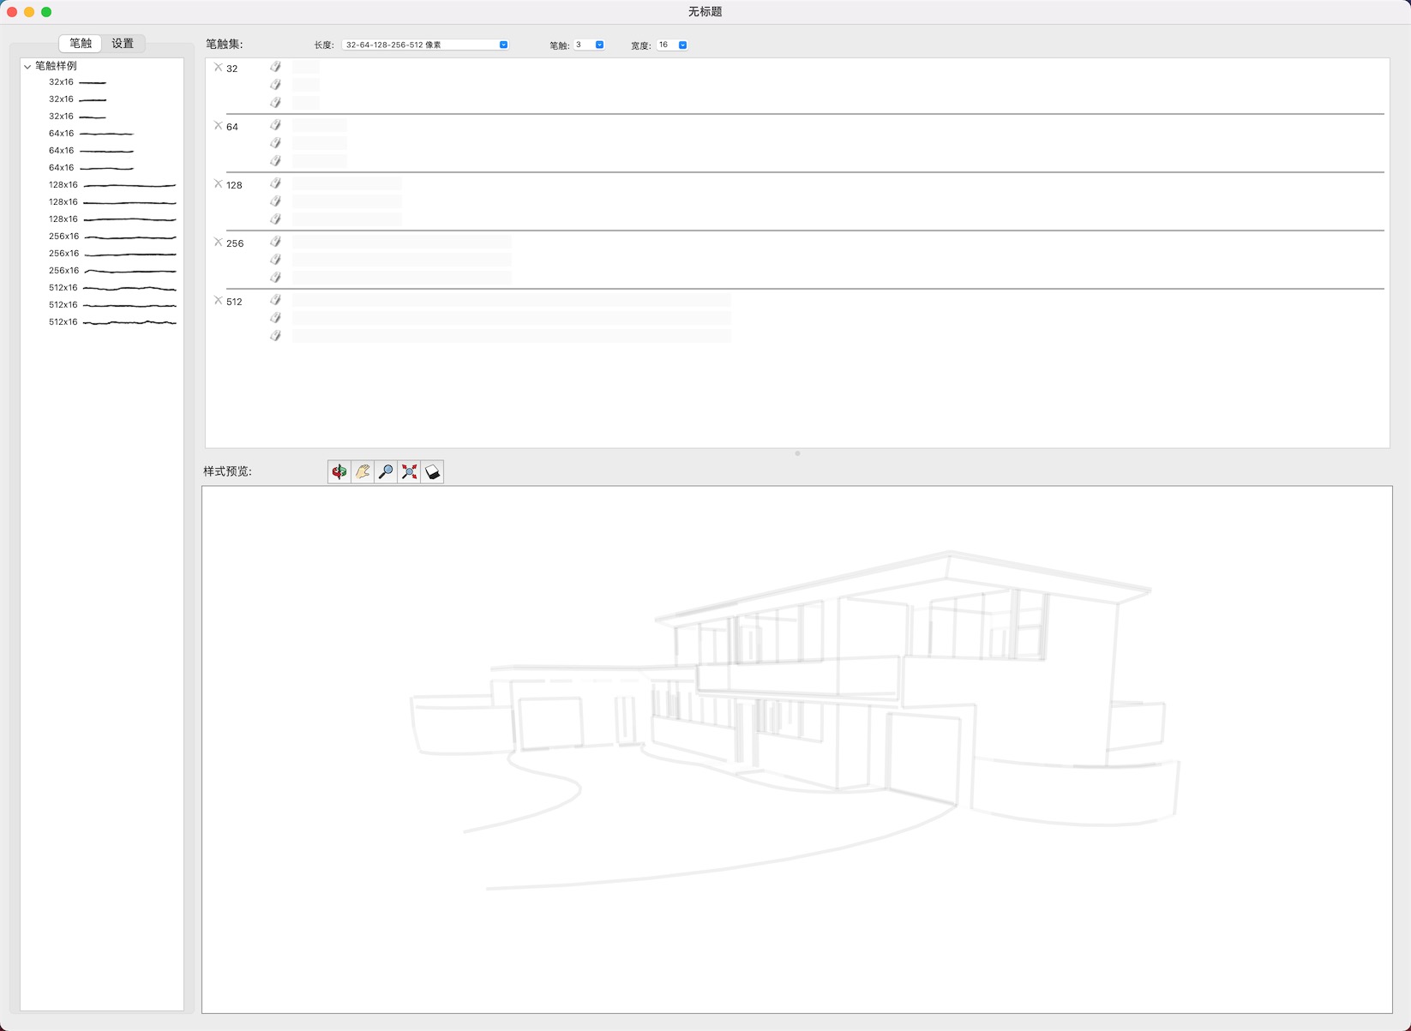Click the third eraser icon in the 512 set

(x=275, y=335)
